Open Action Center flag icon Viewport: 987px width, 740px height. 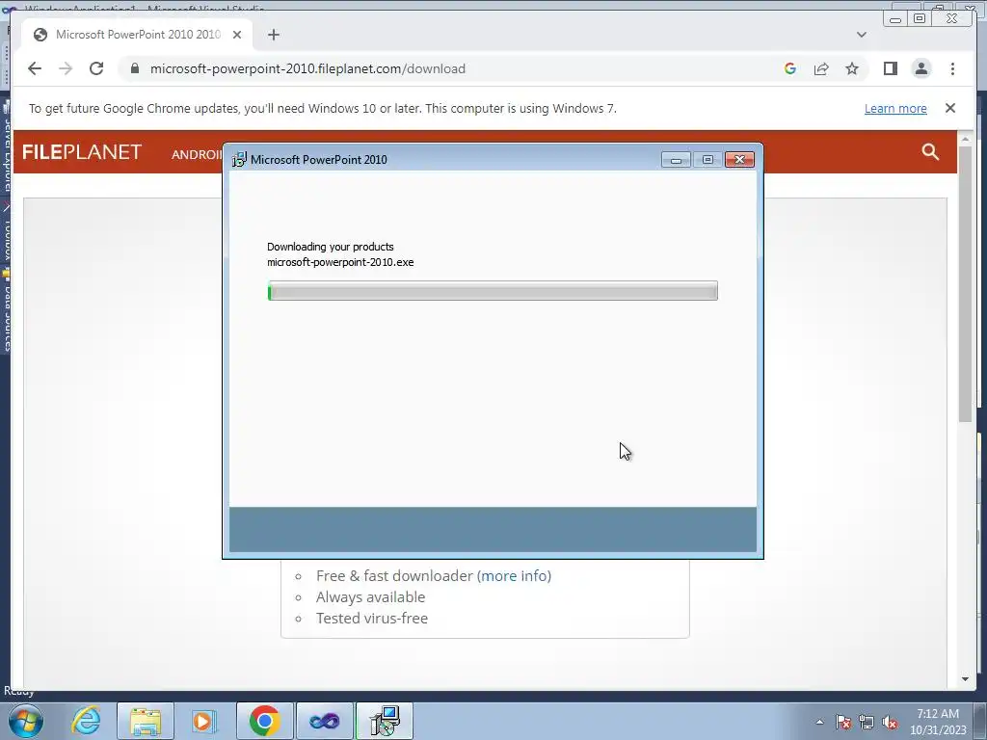point(843,722)
